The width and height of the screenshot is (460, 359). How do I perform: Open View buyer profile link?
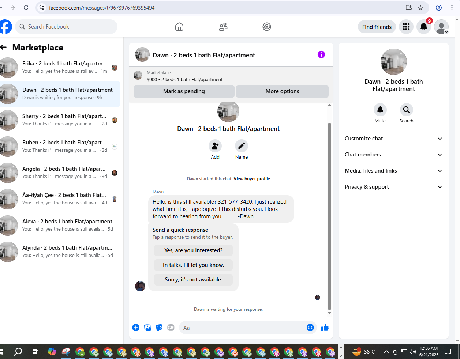252,179
